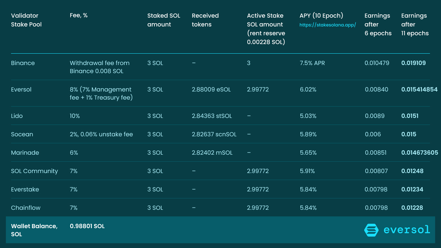
Task: Click Earnings after 6 epochs header
Action: coord(378,25)
